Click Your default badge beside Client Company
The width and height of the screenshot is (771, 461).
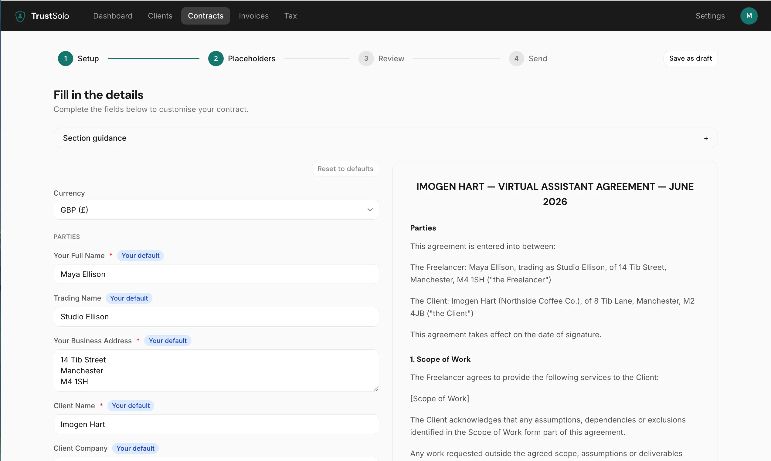[135, 448]
